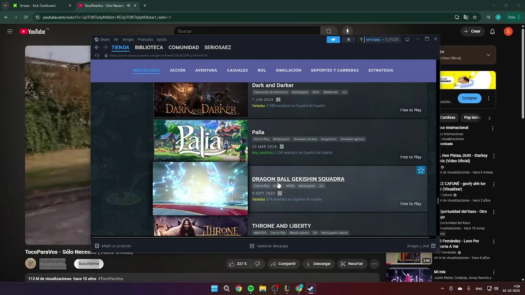Switch to the COMUNIDAD tab
The image size is (525, 295).
click(184, 48)
